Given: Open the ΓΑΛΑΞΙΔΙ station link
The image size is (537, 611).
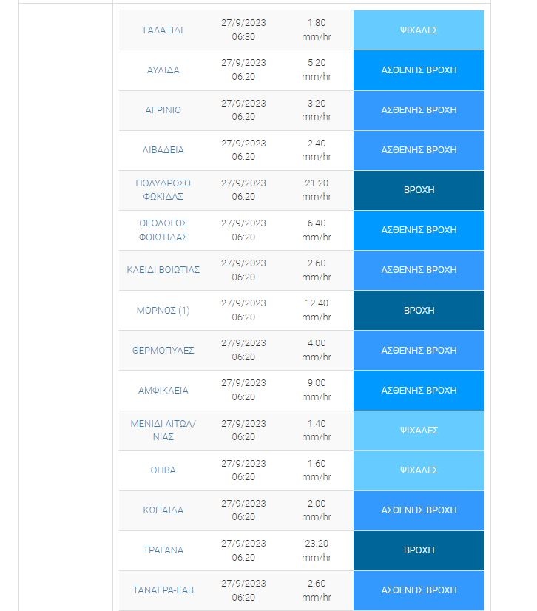Looking at the screenshot, I should 163,30.
